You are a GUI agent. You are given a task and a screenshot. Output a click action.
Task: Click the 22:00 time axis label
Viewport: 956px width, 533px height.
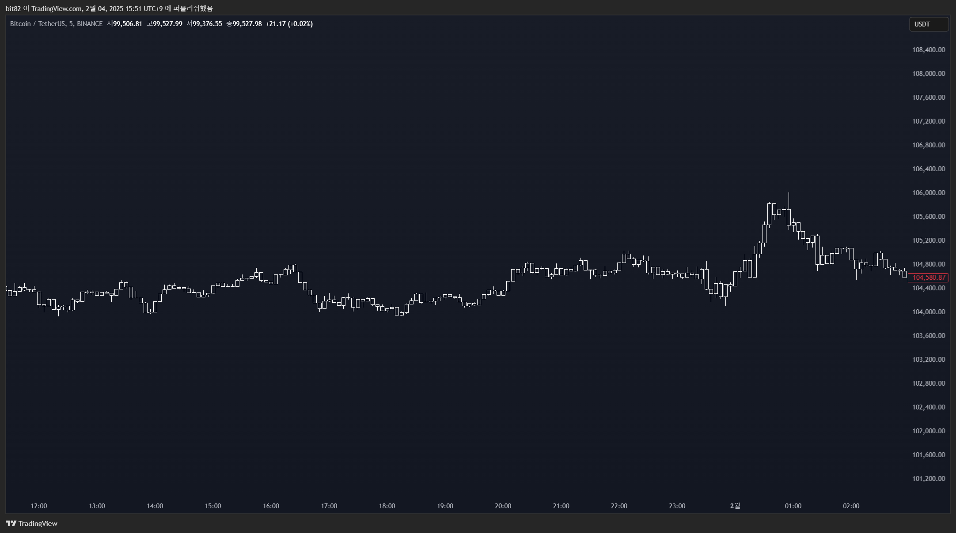coord(619,506)
